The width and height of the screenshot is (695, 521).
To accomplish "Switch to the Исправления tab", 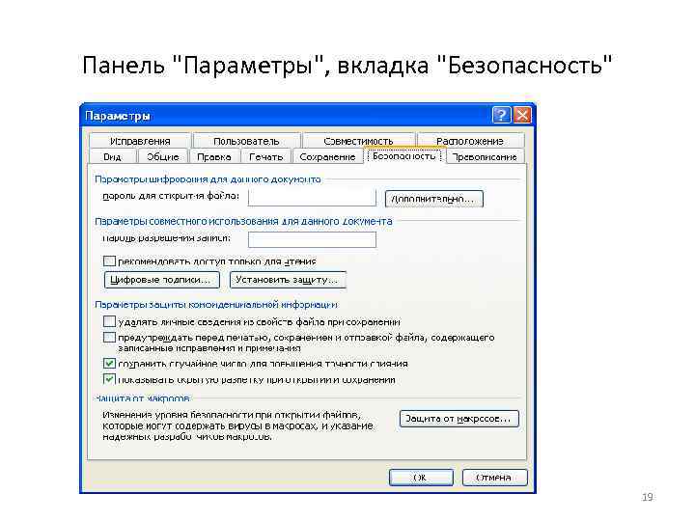I will click(x=140, y=141).
